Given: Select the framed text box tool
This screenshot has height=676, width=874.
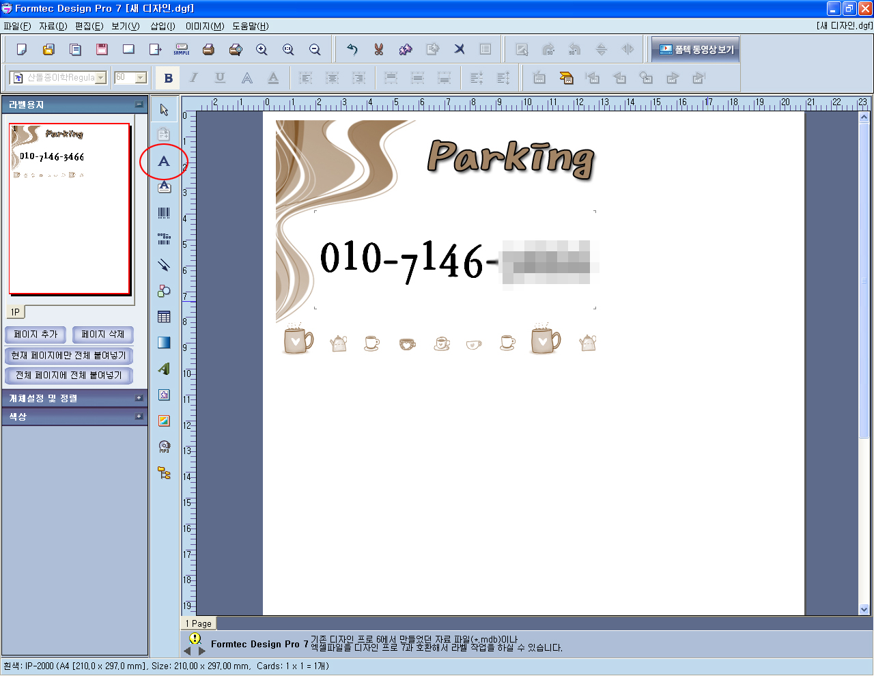Looking at the screenshot, I should [x=164, y=187].
